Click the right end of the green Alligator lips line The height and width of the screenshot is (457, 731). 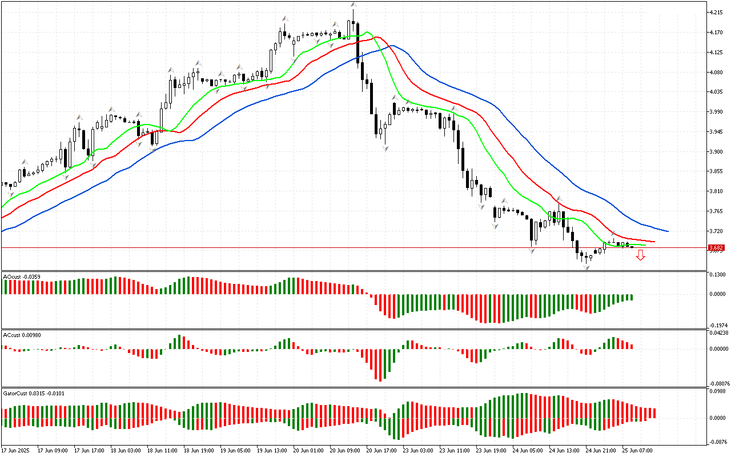[x=644, y=245]
